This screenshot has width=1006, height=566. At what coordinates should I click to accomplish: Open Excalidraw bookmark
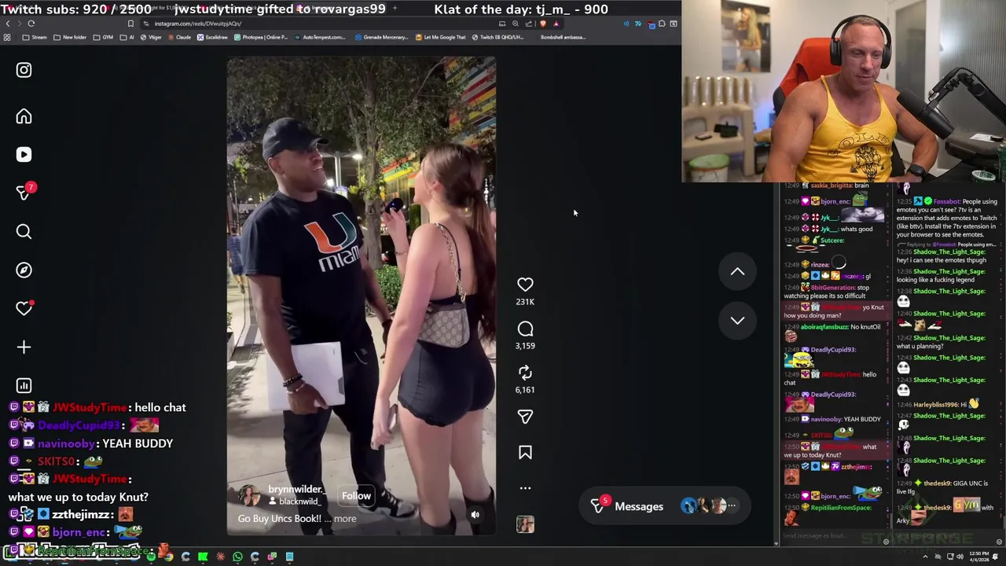212,37
